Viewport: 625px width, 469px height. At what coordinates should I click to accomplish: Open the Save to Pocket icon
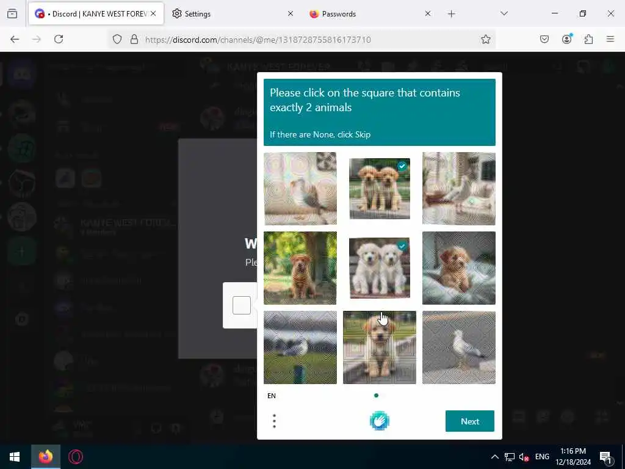544,39
